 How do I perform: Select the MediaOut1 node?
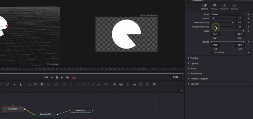point(81,110)
